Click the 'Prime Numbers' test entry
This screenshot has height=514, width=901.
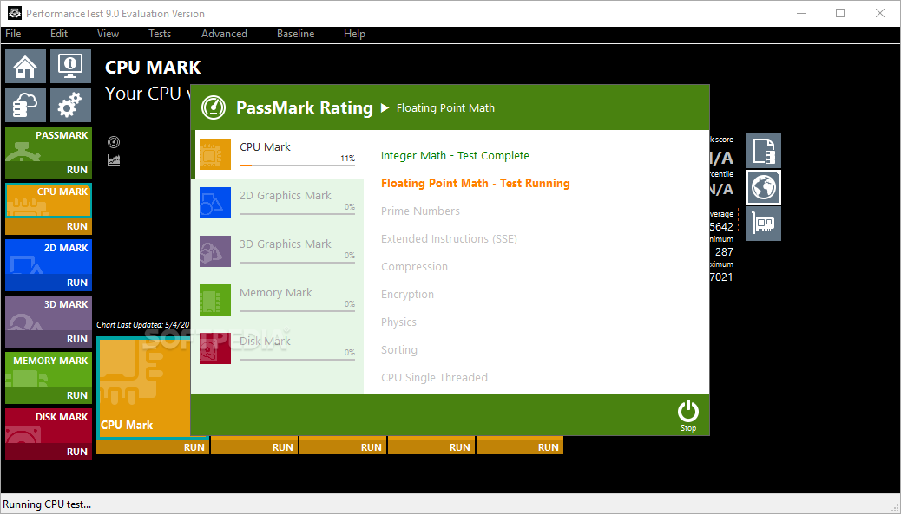tap(420, 211)
